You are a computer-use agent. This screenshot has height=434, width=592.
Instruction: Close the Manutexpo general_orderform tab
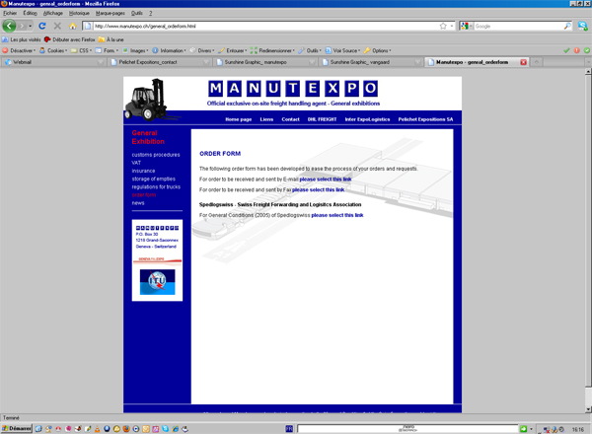point(523,62)
